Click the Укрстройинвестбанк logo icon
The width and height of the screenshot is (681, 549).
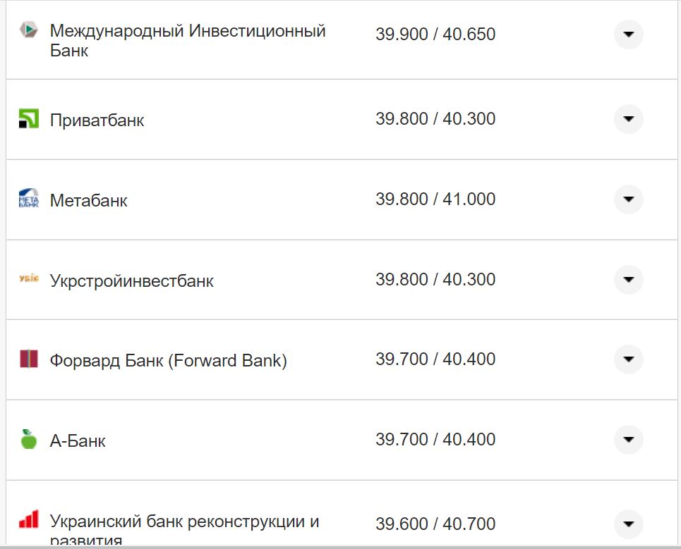tap(28, 279)
